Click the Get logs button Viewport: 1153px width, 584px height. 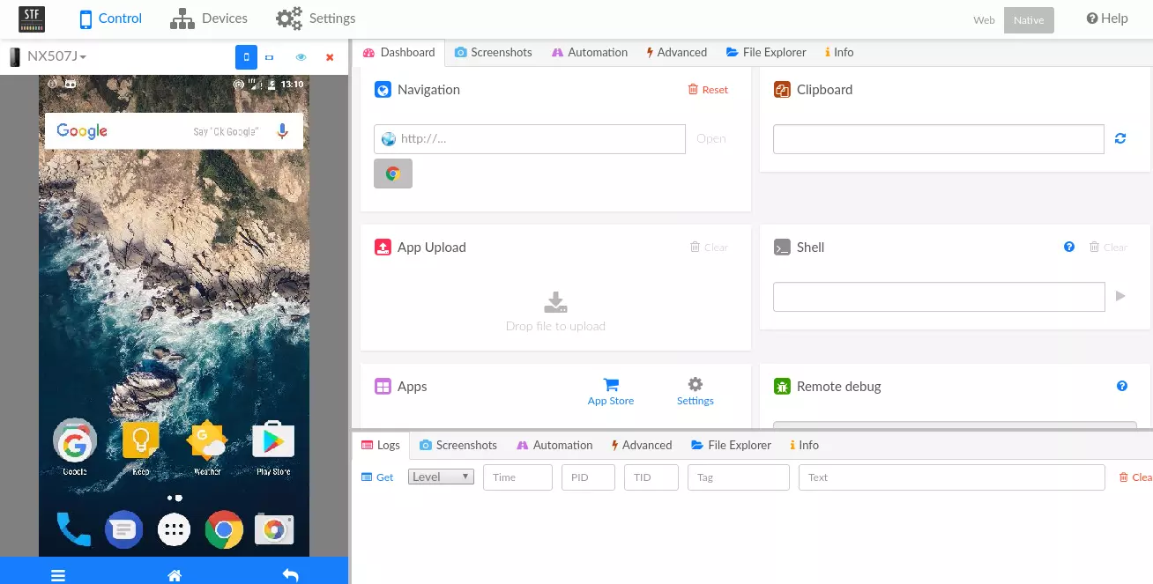[x=378, y=477]
